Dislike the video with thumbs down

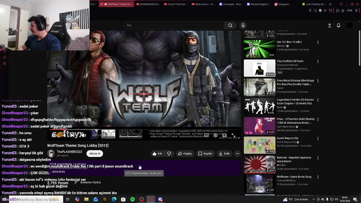(x=169, y=154)
